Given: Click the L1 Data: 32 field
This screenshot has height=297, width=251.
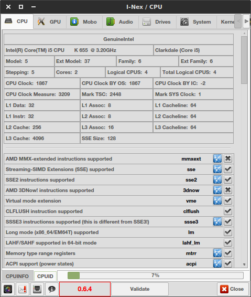Looking at the screenshot, I should (x=42, y=105).
